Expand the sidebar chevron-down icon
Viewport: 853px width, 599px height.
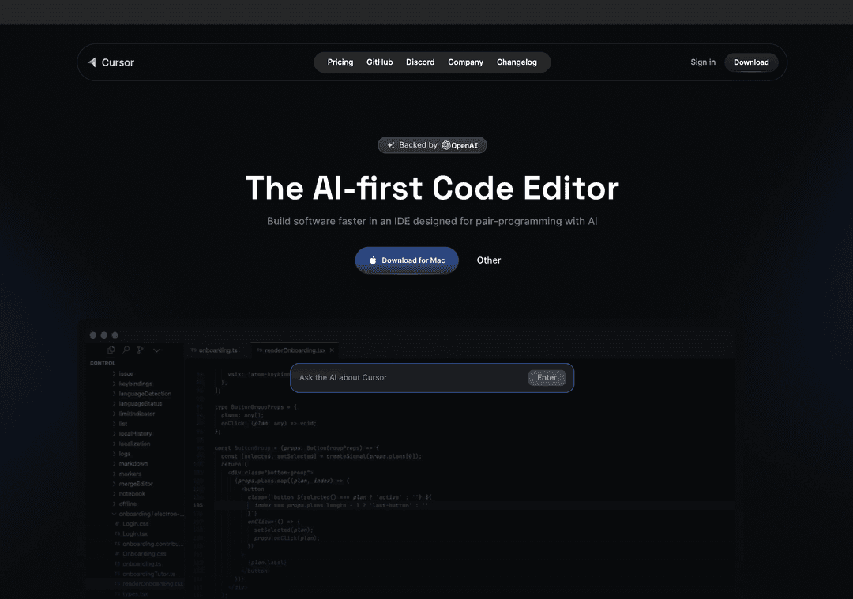pos(156,350)
